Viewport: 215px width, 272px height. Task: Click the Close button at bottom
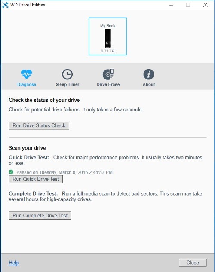(193, 263)
